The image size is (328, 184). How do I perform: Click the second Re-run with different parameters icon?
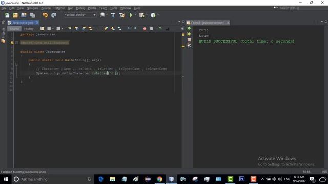click(x=189, y=34)
